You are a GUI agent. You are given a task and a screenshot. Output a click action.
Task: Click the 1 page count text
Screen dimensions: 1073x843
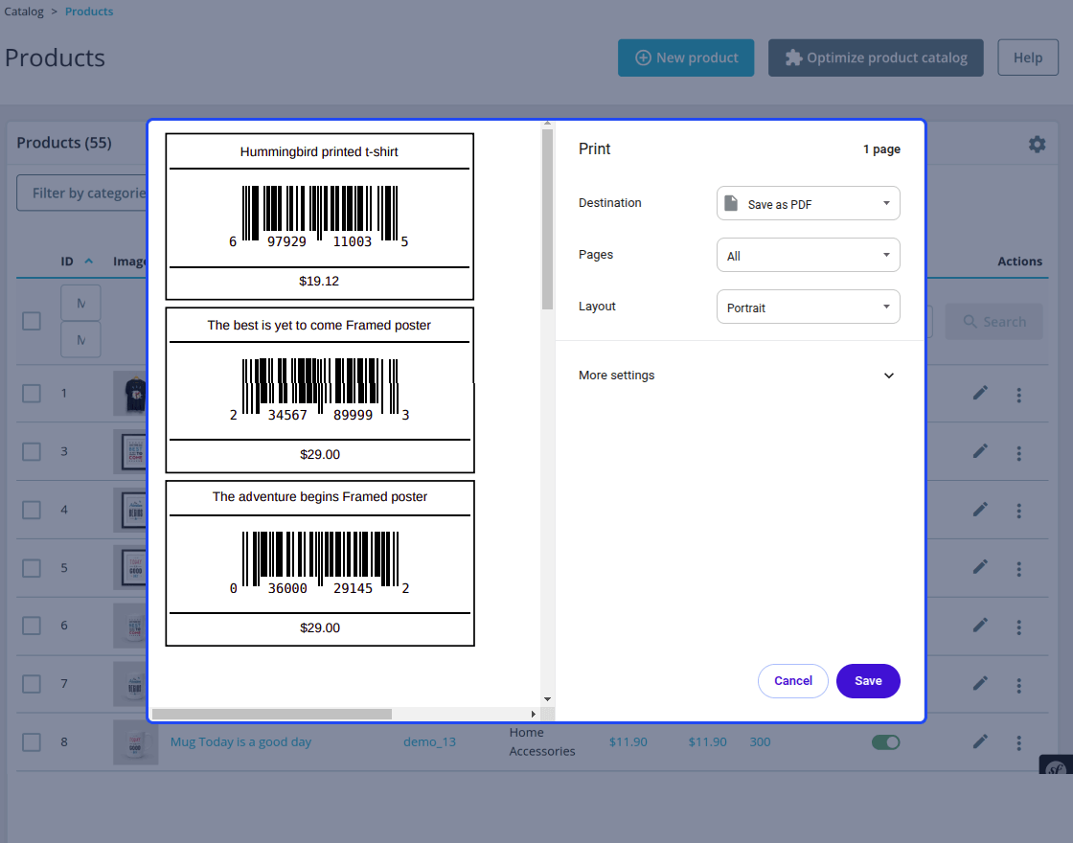(x=881, y=149)
